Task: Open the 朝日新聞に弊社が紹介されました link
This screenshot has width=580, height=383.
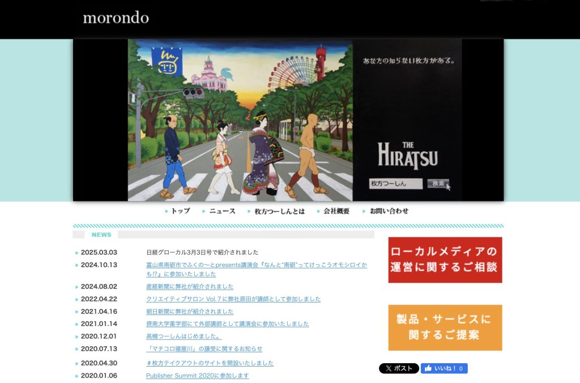Action: tap(190, 312)
